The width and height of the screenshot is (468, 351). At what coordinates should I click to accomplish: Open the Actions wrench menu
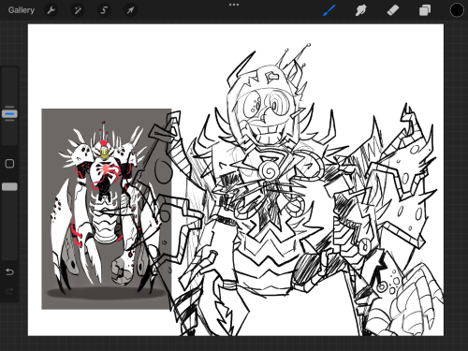tap(51, 10)
